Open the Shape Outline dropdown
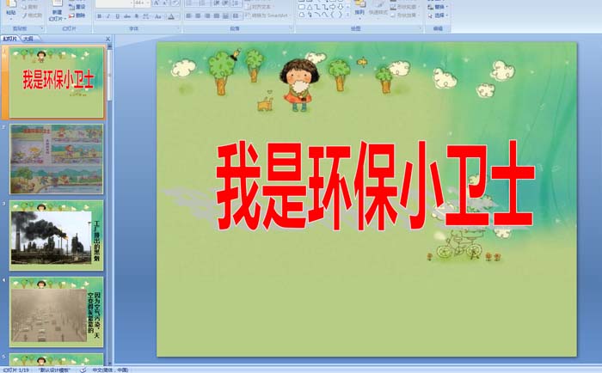The width and height of the screenshot is (602, 373). click(405, 7)
